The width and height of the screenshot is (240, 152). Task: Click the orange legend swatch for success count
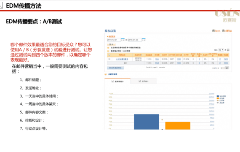coord(218,98)
